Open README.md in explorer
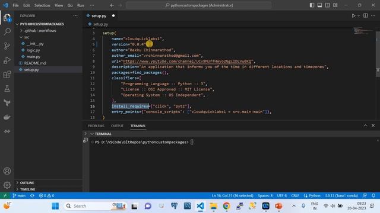 35,63
